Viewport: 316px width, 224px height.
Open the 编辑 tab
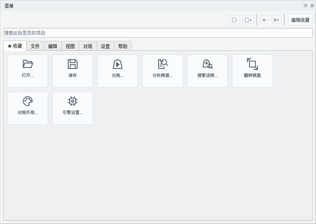pyautogui.click(x=53, y=46)
